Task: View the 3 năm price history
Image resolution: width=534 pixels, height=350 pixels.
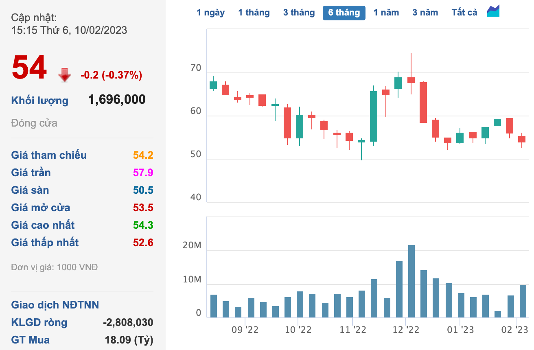Action: click(x=425, y=13)
